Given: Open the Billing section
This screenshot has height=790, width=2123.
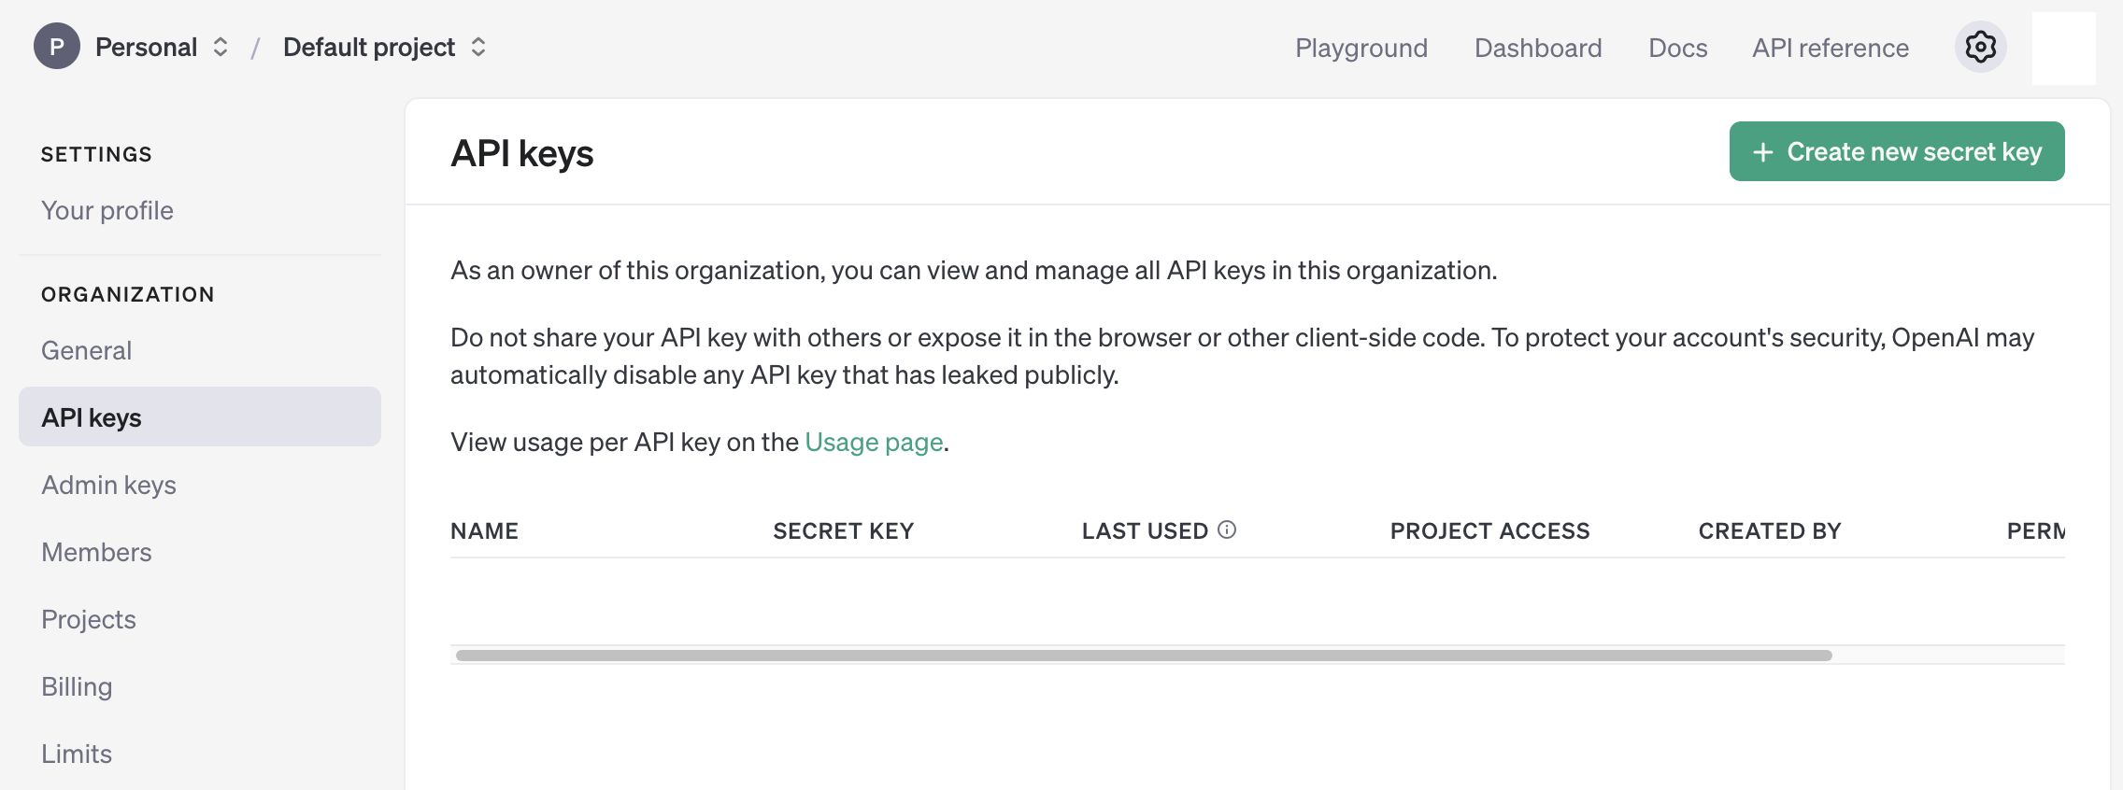Looking at the screenshot, I should pyautogui.click(x=77, y=686).
